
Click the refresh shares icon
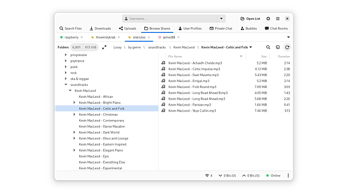287,47
